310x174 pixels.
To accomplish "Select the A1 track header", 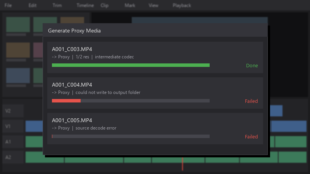I will pos(13,142).
